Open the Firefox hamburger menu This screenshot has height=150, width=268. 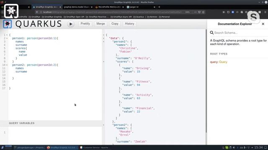[265, 12]
